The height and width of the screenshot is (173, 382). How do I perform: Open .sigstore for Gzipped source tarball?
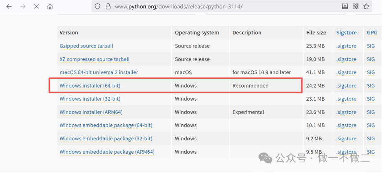point(346,46)
